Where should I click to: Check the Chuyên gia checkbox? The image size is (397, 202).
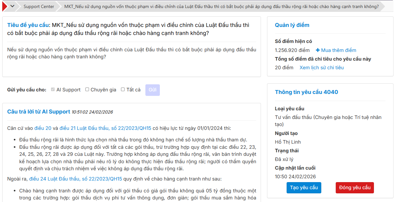click(x=87, y=90)
